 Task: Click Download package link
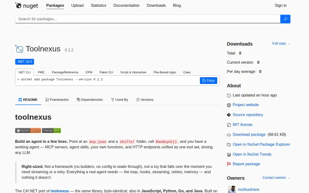click(x=249, y=135)
